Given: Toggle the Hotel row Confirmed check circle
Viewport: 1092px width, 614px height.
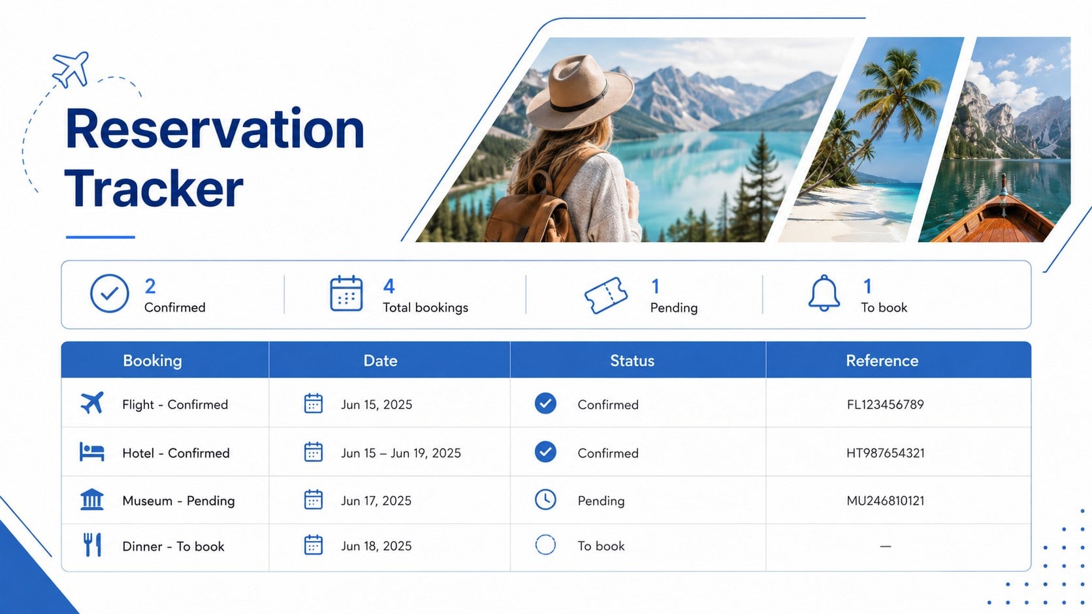Looking at the screenshot, I should [x=545, y=452].
